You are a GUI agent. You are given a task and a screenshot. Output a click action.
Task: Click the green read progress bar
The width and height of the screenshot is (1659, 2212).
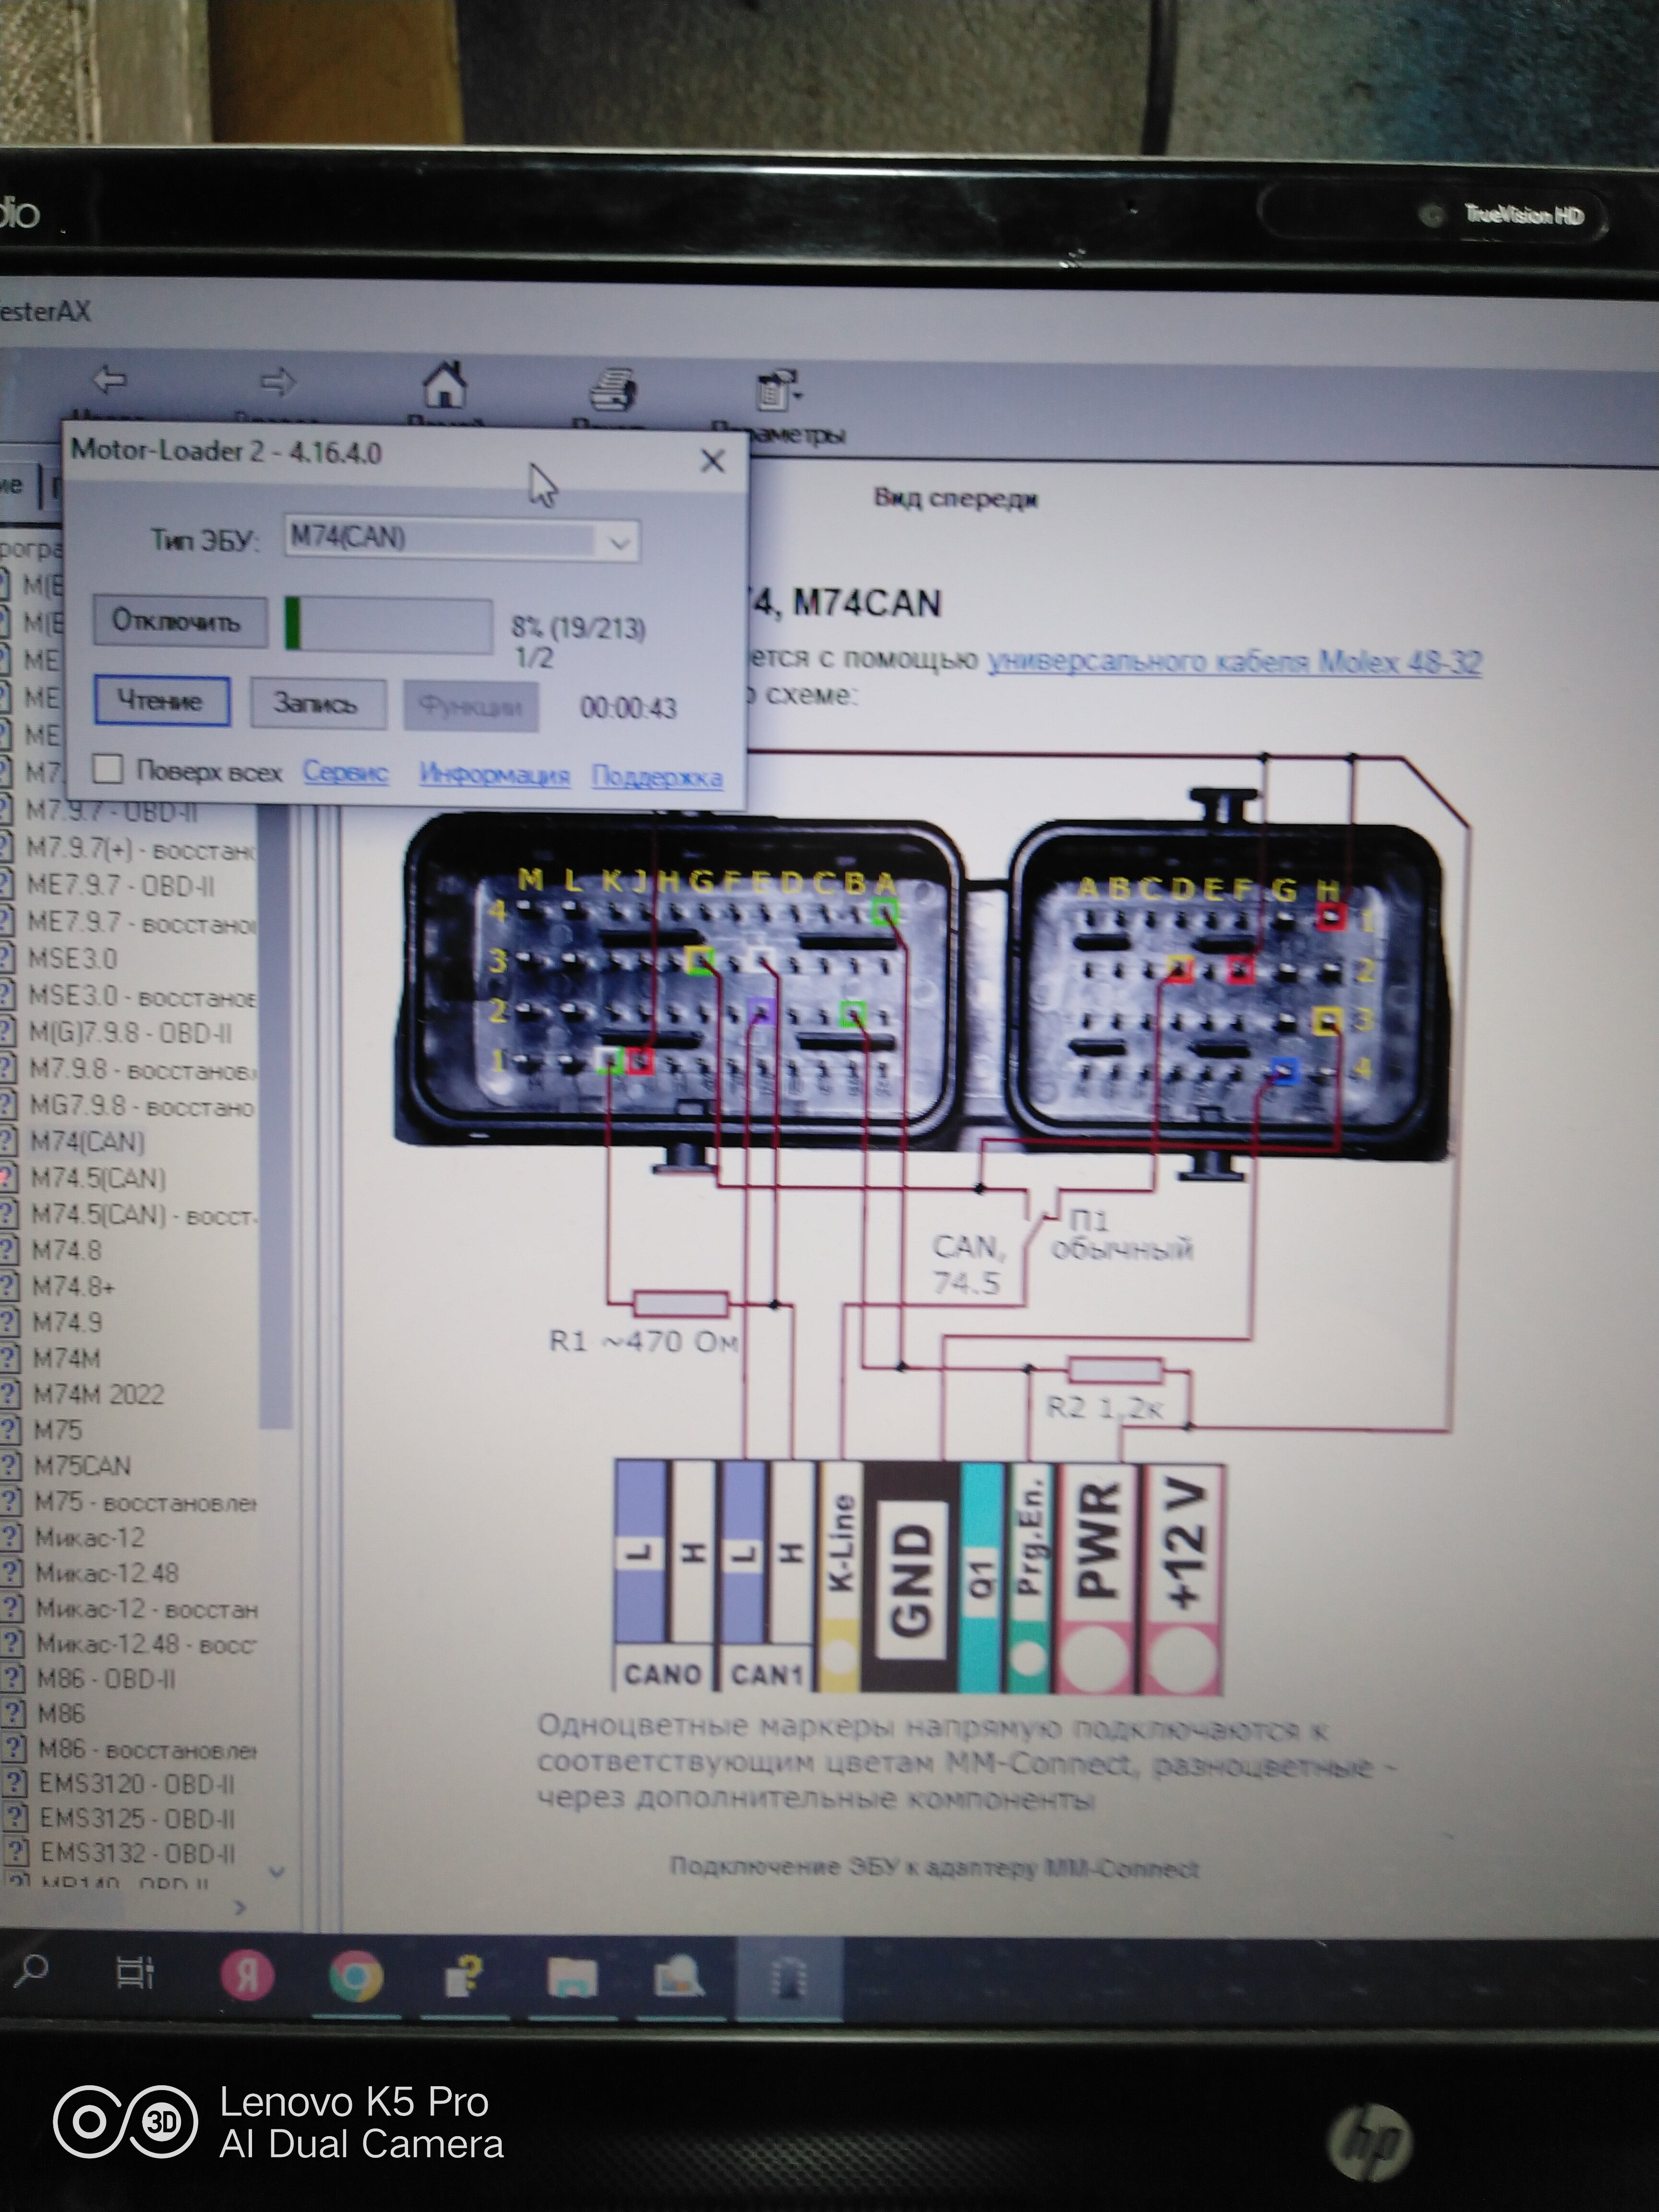pyautogui.click(x=388, y=625)
